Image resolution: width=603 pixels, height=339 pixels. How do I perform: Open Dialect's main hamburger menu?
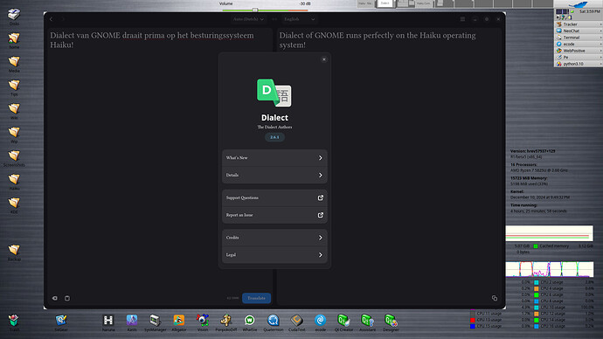pos(462,19)
